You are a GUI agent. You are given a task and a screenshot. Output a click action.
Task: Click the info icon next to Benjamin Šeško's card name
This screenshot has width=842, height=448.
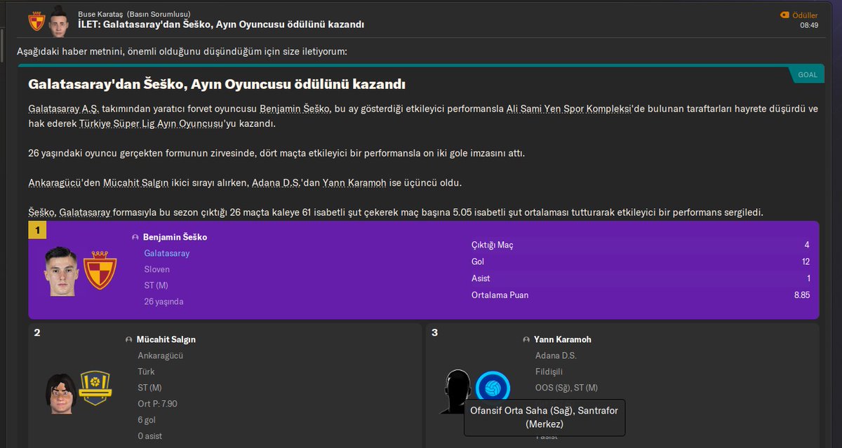pyautogui.click(x=135, y=238)
